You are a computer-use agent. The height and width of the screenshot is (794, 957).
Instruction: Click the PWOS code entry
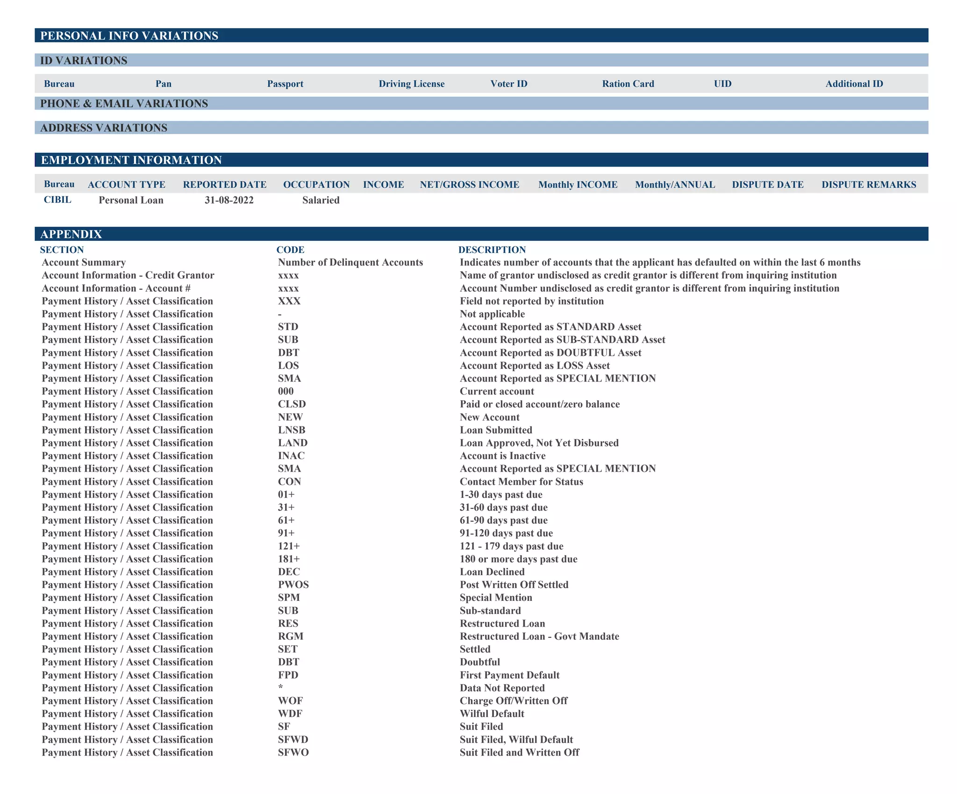pyautogui.click(x=293, y=585)
